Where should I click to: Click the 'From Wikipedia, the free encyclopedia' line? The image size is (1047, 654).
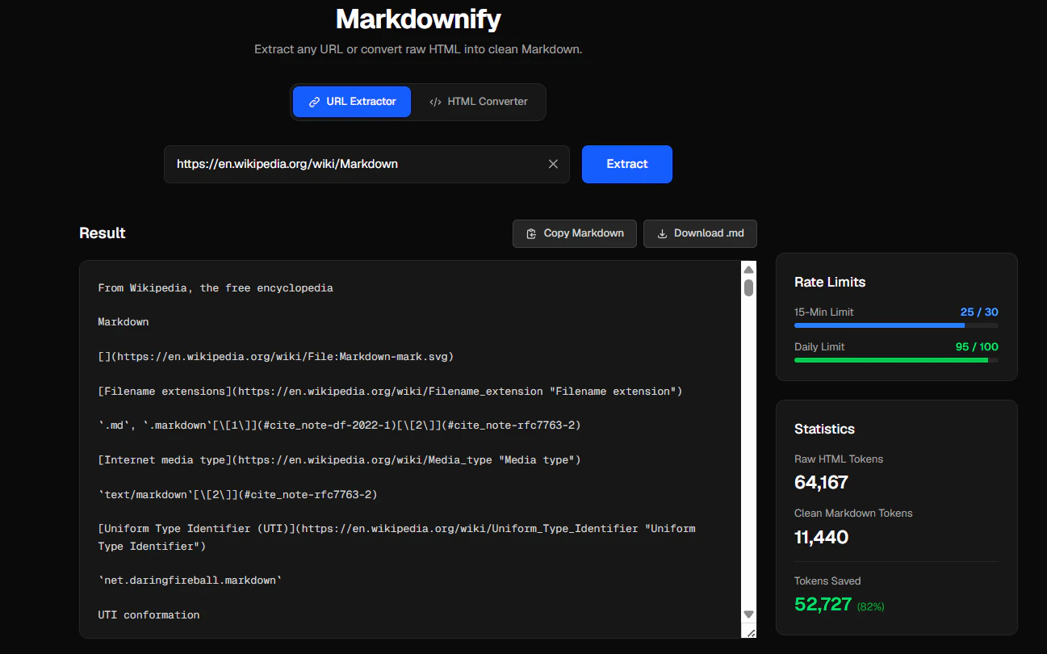[x=216, y=288]
